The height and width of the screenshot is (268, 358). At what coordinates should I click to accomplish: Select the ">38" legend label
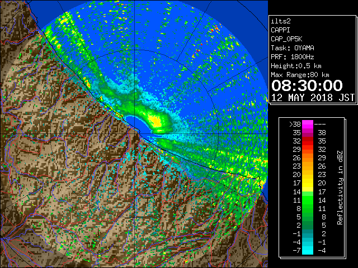[295, 125]
